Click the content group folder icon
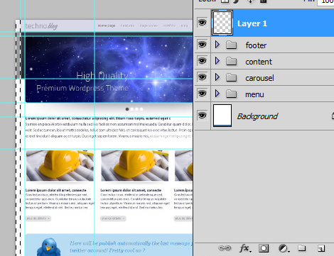334x256 pixels. [231, 61]
